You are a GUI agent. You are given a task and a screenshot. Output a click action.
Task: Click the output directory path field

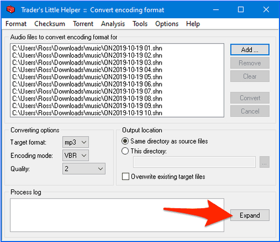(194, 162)
